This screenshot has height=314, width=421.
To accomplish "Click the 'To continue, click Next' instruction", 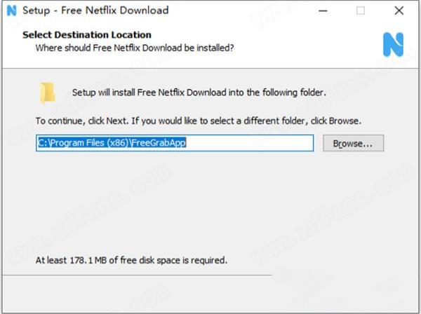I will coord(199,121).
